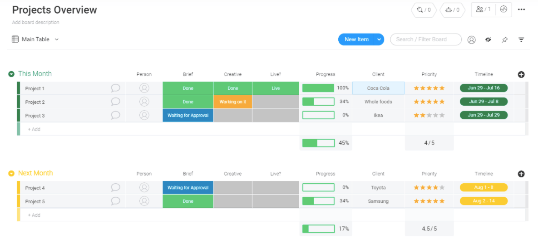The height and width of the screenshot is (244, 538).
Task: Assign person to Project 2
Action: 144,102
